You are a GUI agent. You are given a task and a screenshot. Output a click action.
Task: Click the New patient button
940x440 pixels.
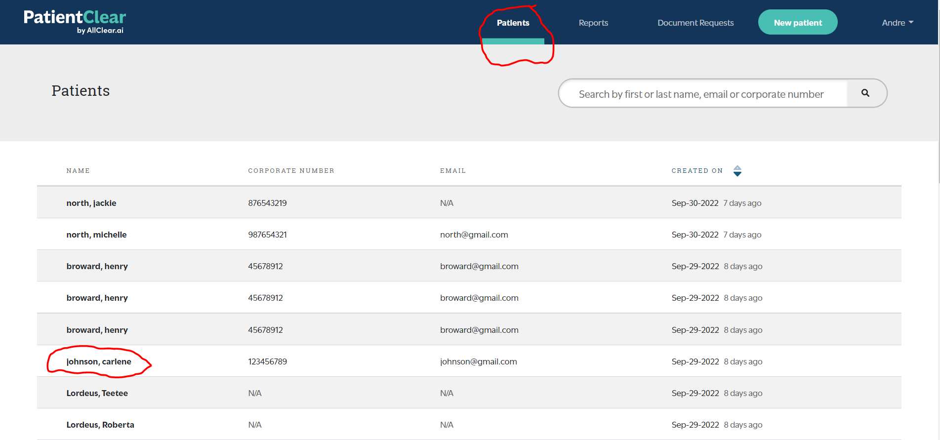pos(798,22)
